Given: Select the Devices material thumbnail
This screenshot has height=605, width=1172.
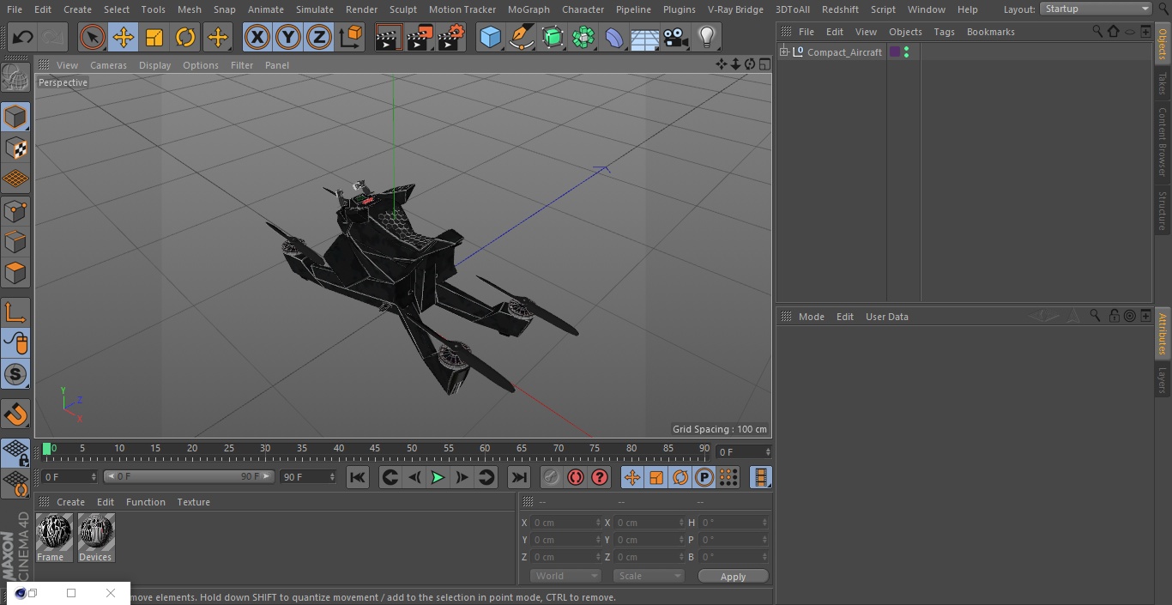Looking at the screenshot, I should (x=95, y=537).
